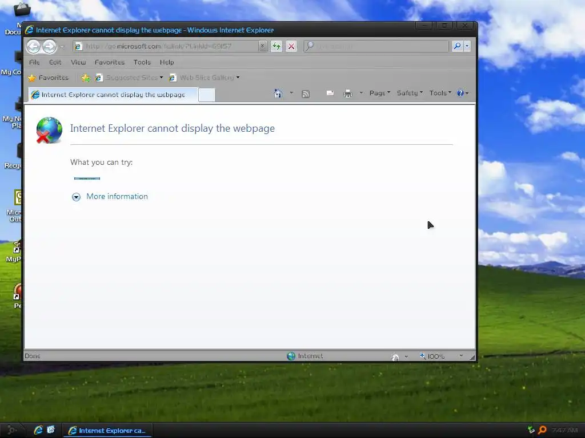This screenshot has width=585, height=438.
Task: Click the 7:47 AM clock
Action: [564, 430]
